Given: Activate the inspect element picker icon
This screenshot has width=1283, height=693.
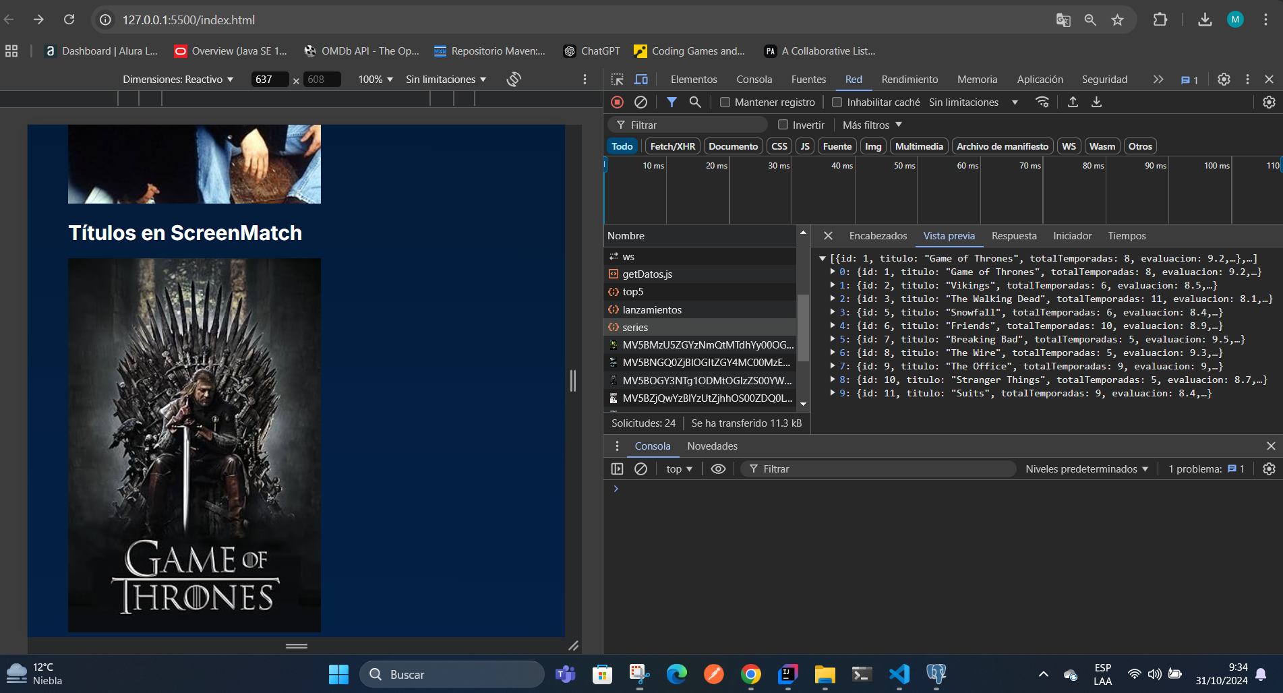Looking at the screenshot, I should click(x=617, y=79).
